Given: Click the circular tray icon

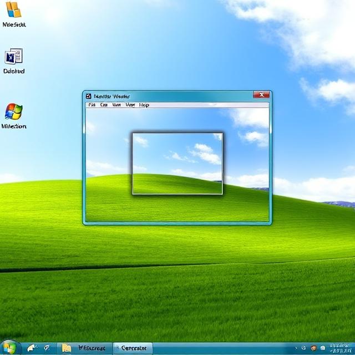Looking at the screenshot, I should 304,348.
